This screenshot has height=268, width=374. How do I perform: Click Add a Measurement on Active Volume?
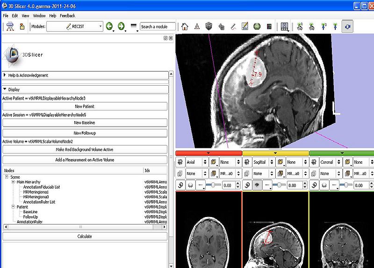click(x=85, y=160)
